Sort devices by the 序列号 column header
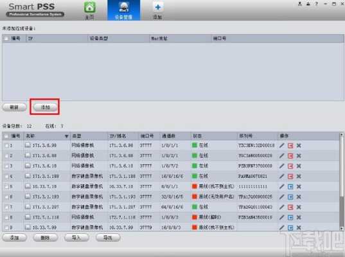This screenshot has height=257, width=345. pos(258,136)
